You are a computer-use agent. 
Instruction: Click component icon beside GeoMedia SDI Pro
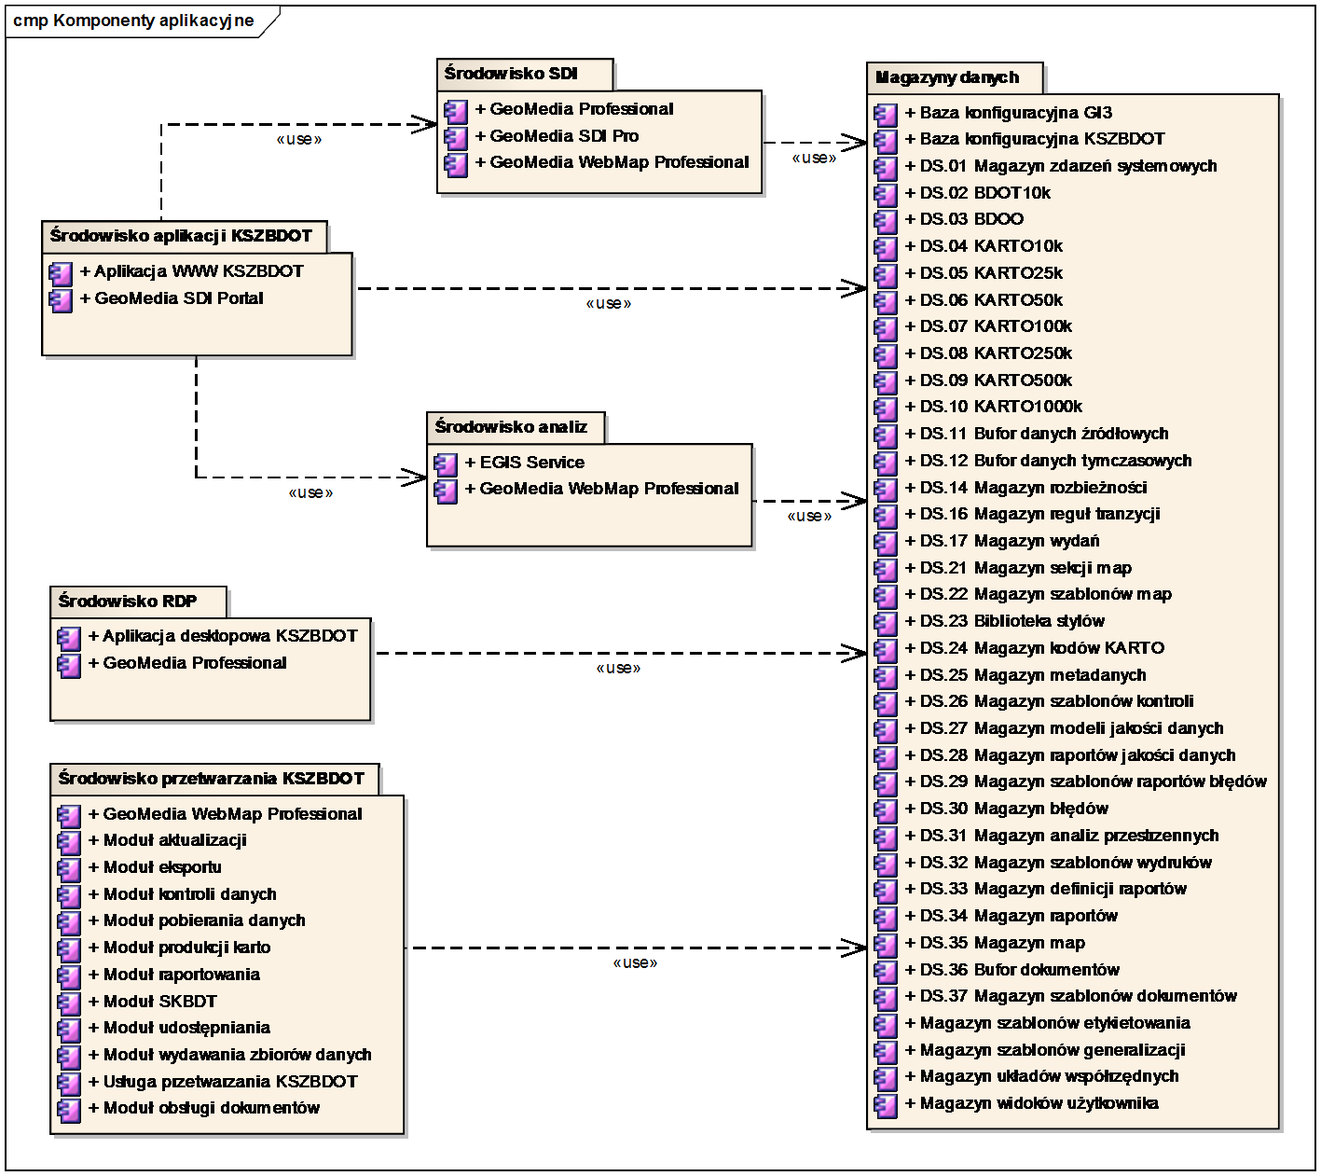[456, 138]
